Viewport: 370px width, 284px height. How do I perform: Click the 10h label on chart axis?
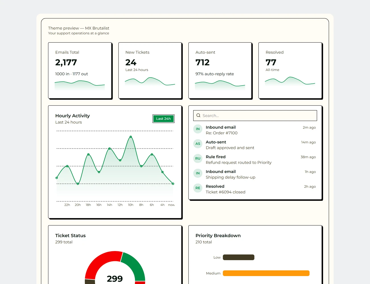131,205
